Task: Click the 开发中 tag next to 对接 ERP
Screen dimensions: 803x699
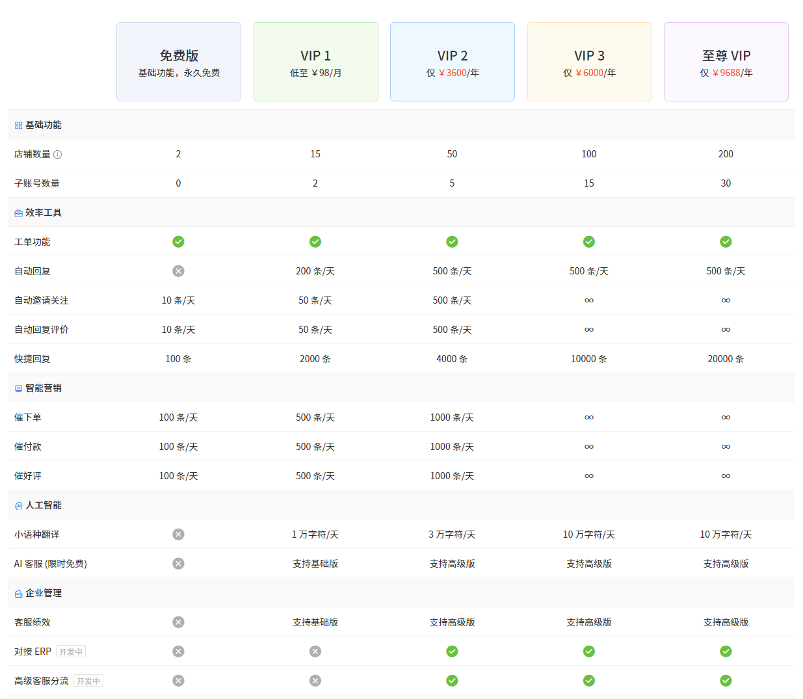Action: pyautogui.click(x=71, y=652)
